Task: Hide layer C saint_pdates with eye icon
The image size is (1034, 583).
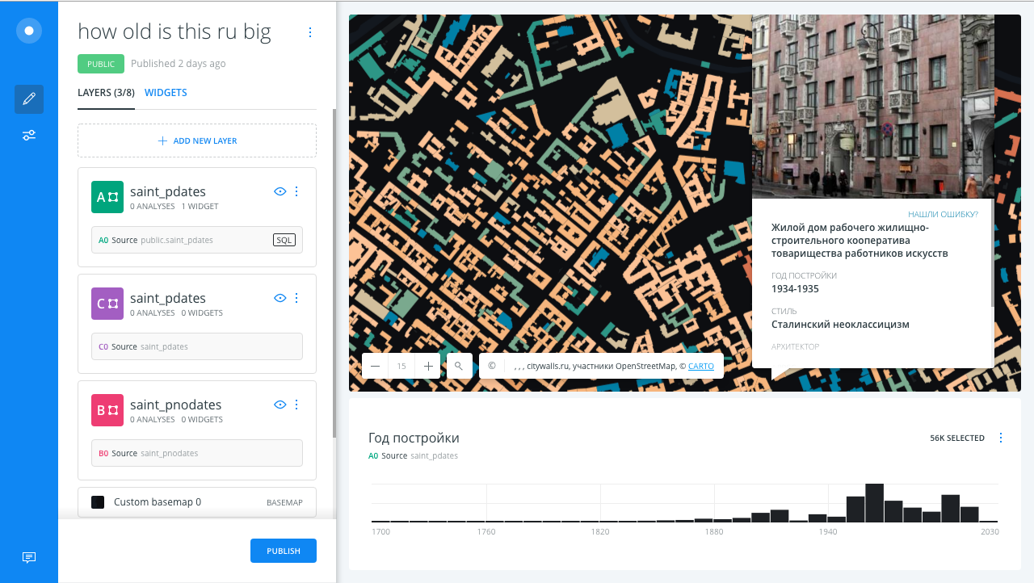Action: click(x=280, y=298)
